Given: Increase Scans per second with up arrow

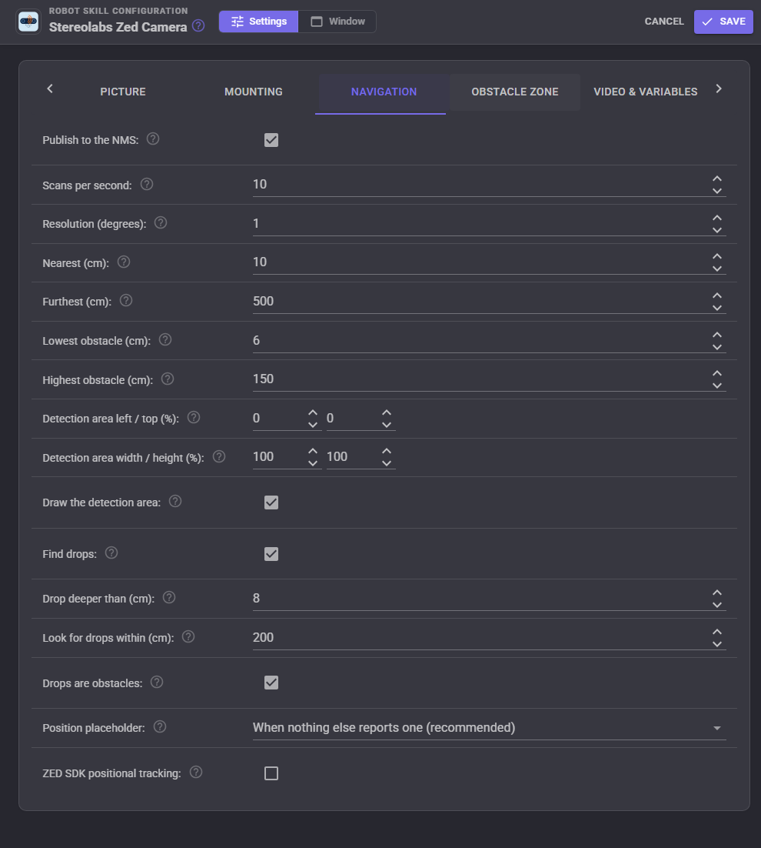Looking at the screenshot, I should [716, 179].
